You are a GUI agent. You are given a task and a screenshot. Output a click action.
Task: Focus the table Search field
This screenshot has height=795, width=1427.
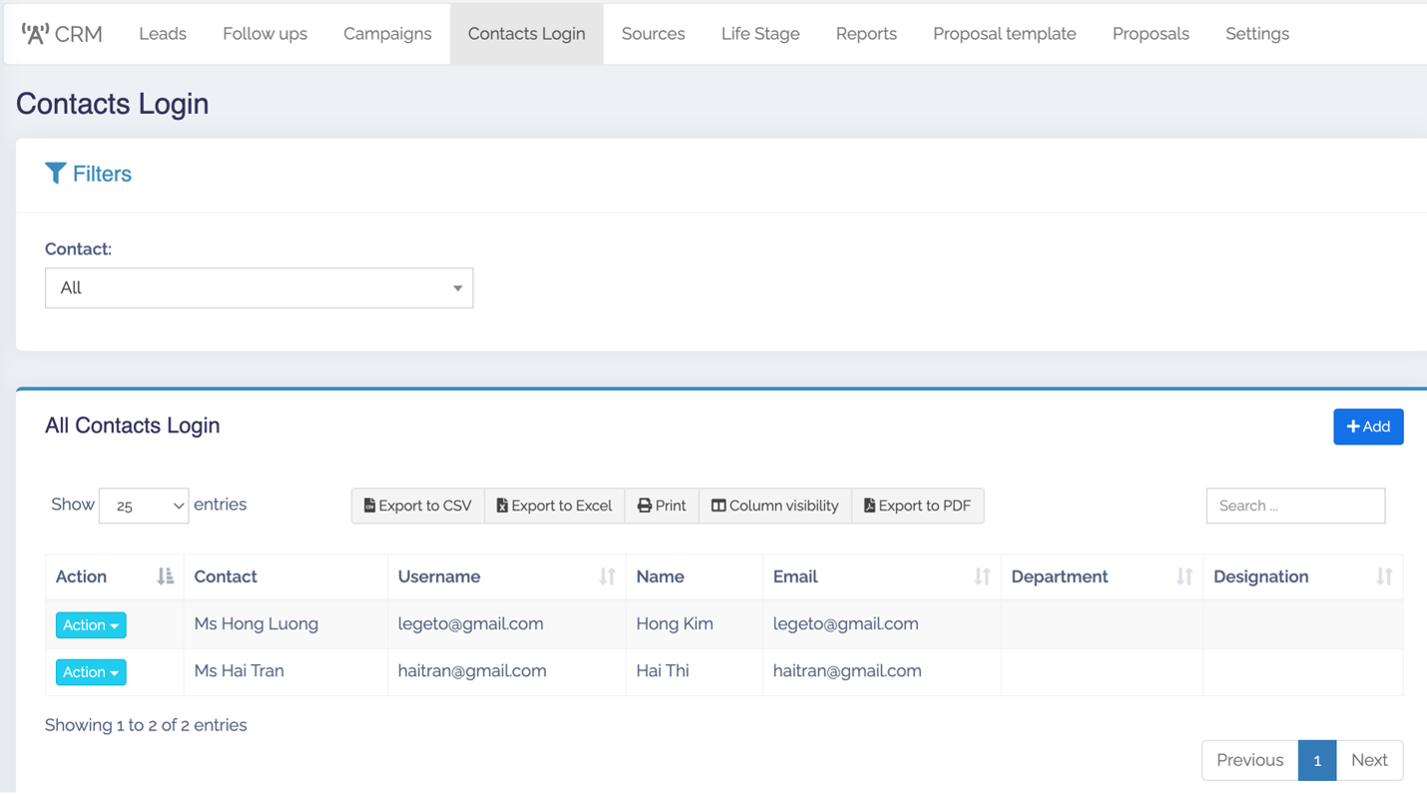1294,506
